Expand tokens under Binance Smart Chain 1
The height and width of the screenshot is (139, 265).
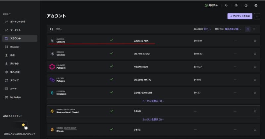(153, 119)
